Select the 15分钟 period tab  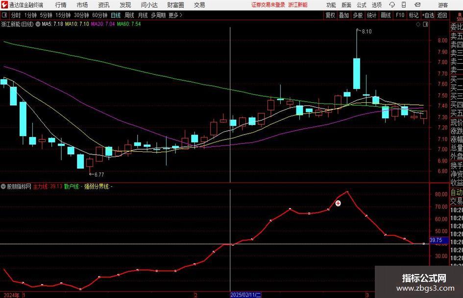pyautogui.click(x=63, y=15)
